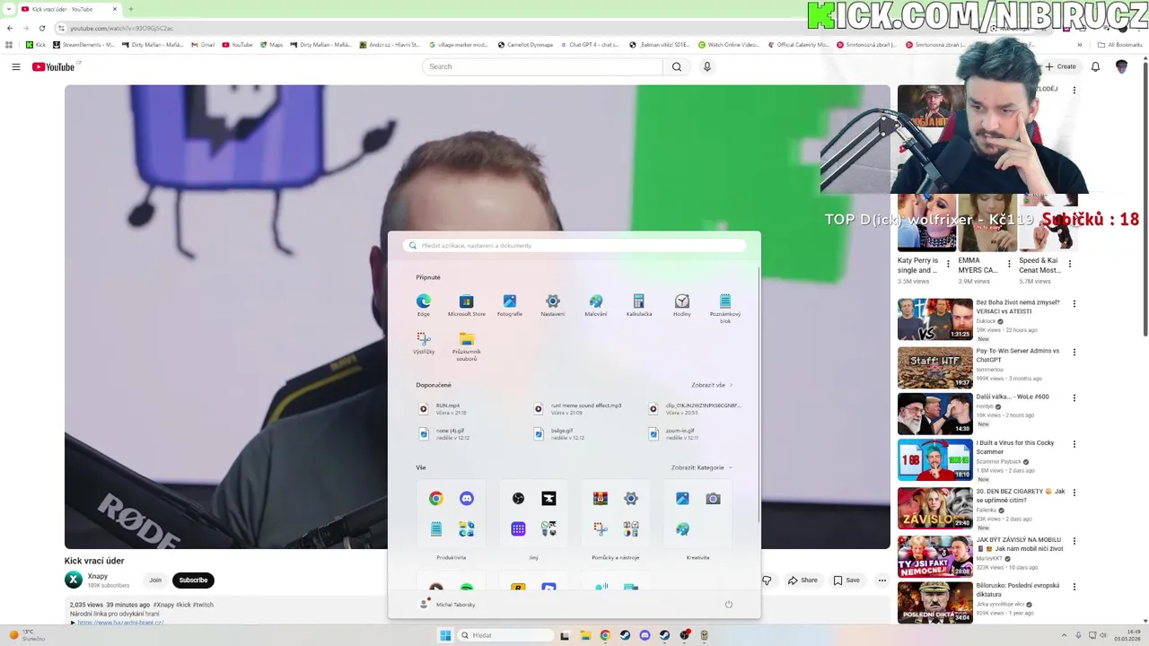Save the video to a playlist
Viewport: 1149px width, 646px height.
846,581
